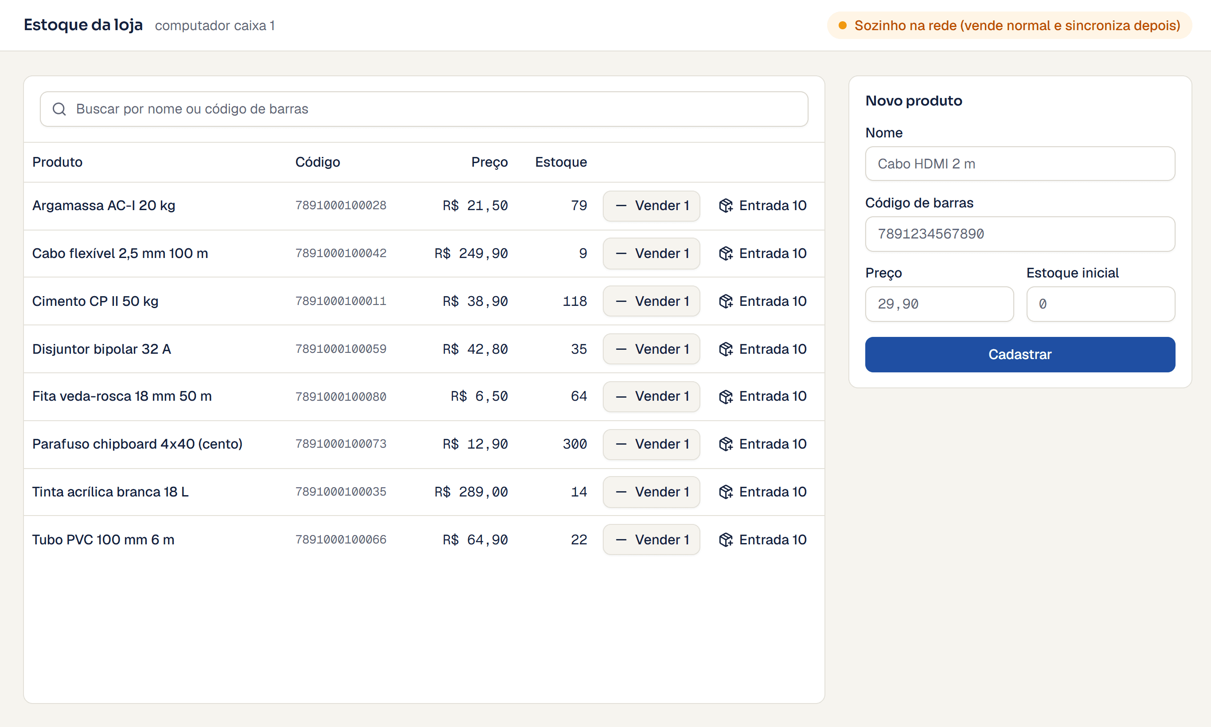The width and height of the screenshot is (1211, 727).
Task: Click the offline status badge 'Sozinho na rede'
Action: (1009, 25)
